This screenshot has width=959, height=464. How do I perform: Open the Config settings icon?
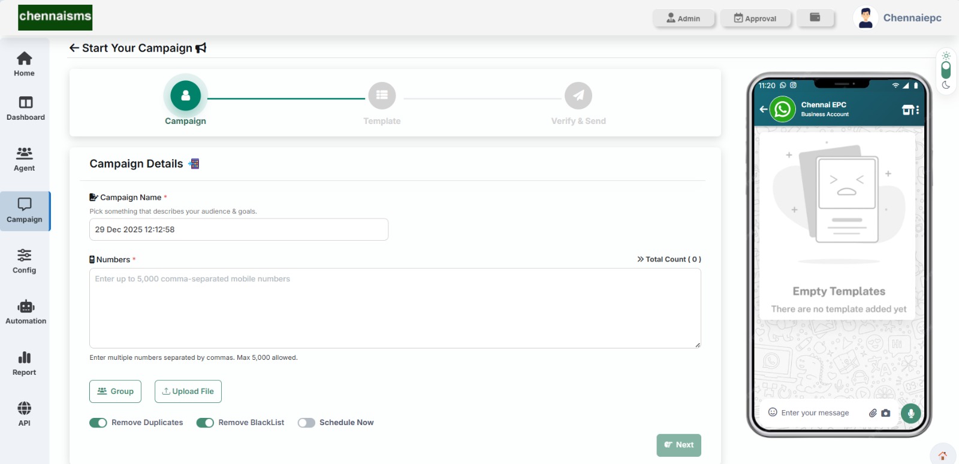click(x=24, y=256)
